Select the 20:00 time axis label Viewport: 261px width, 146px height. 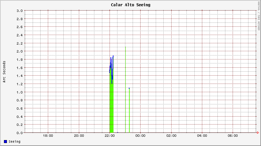coord(79,136)
